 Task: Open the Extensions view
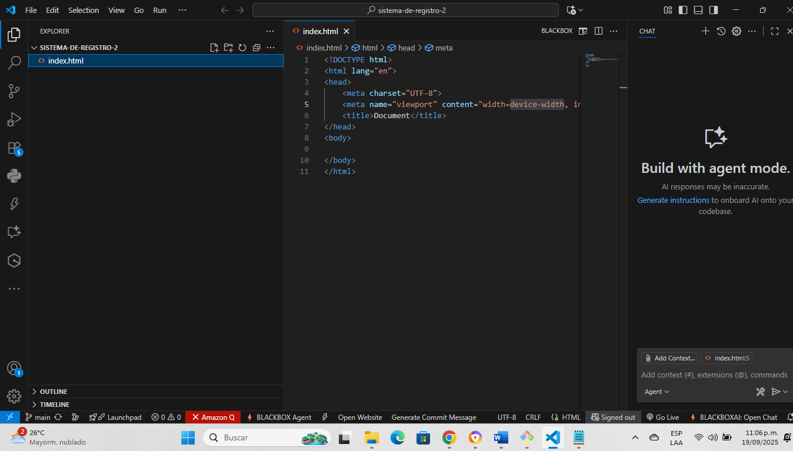(x=14, y=148)
